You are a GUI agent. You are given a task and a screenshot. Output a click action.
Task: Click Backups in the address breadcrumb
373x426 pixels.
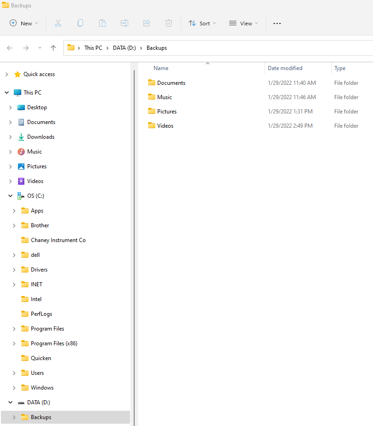coord(157,48)
